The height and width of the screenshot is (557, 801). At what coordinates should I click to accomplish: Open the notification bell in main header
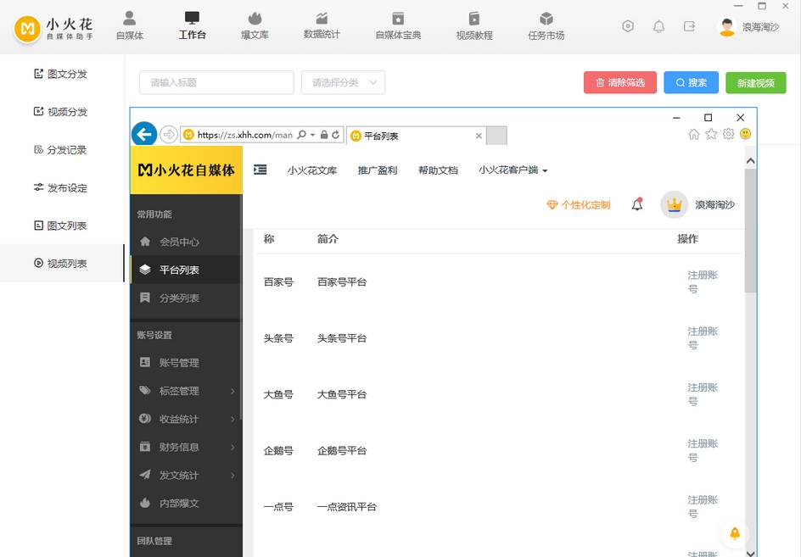tap(659, 26)
